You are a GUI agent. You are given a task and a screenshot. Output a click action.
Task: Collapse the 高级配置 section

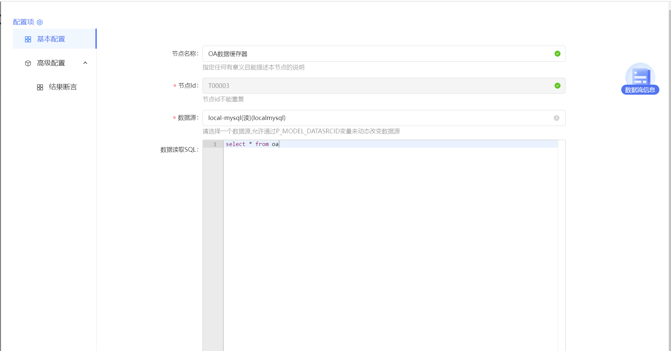coord(85,63)
